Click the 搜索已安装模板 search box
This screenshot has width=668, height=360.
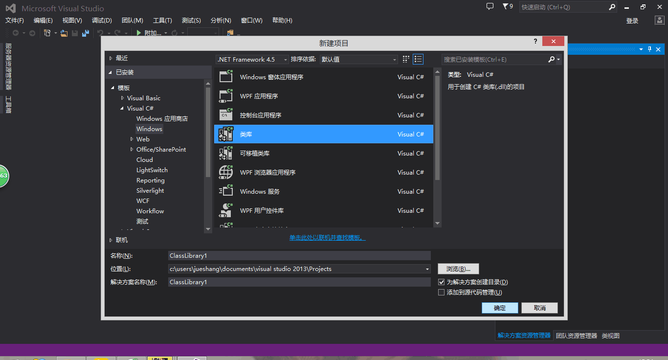[494, 59]
